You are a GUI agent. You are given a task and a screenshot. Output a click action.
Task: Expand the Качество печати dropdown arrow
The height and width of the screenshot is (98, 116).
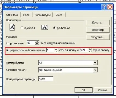[95, 70]
